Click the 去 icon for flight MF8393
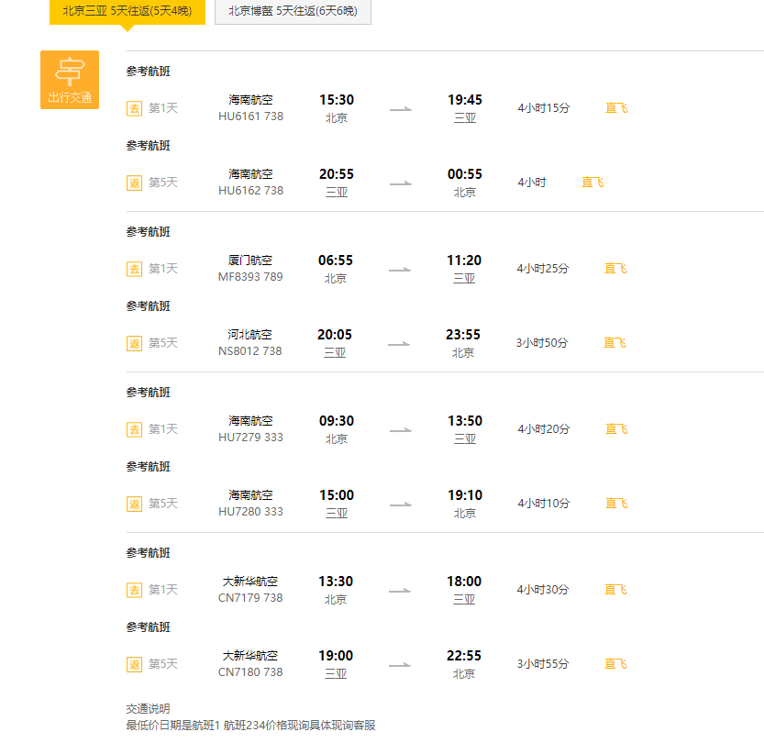Screen dimensions: 764x743 tap(134, 269)
